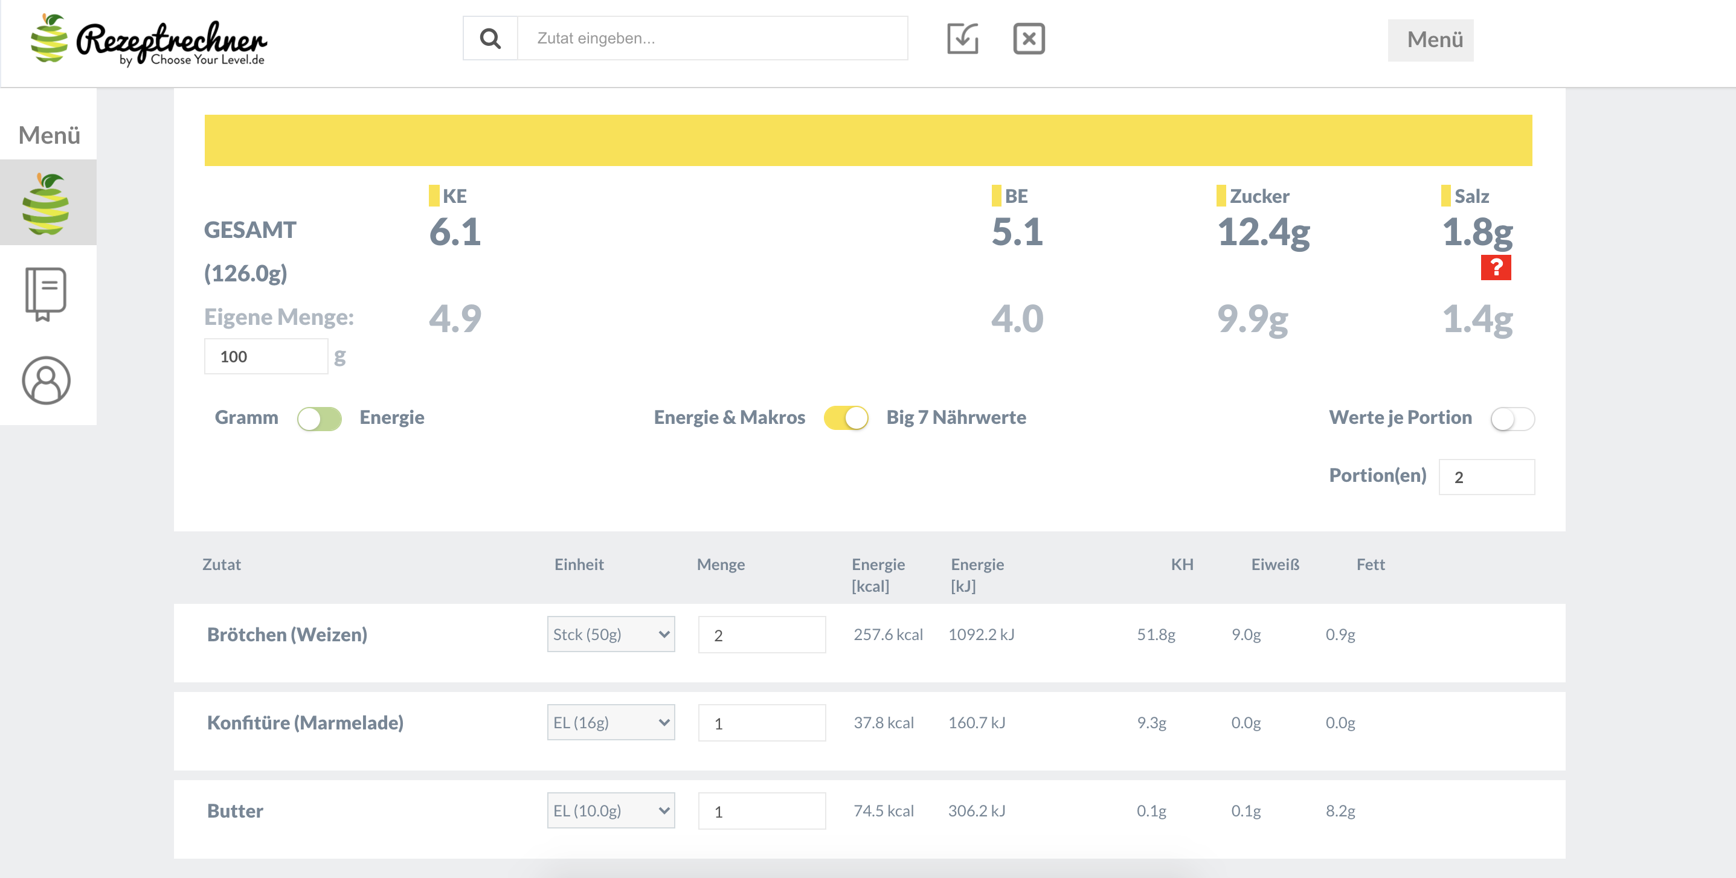This screenshot has width=1736, height=878.
Task: Click the Menge column header
Action: point(721,565)
